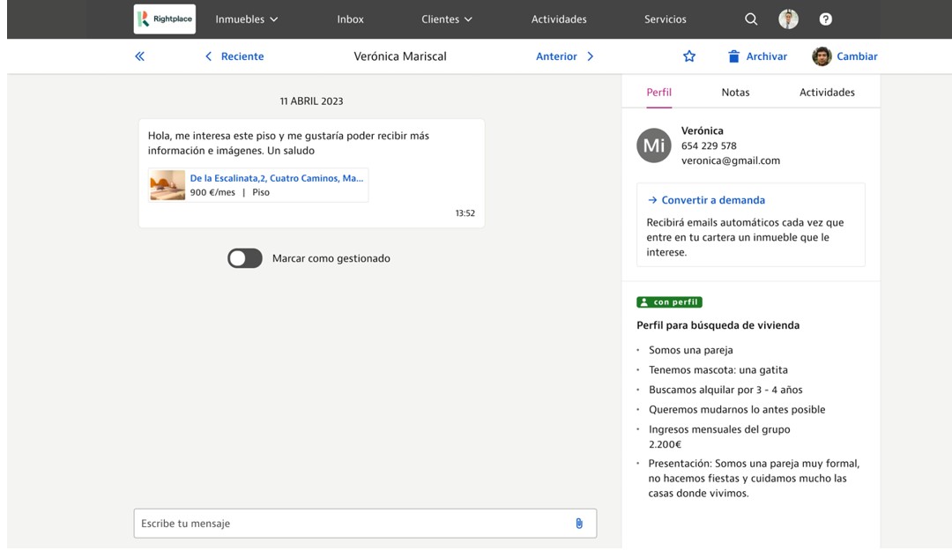Click the Hola, me interesa message text
Image resolution: width=952 pixels, height=558 pixels.
click(x=288, y=144)
